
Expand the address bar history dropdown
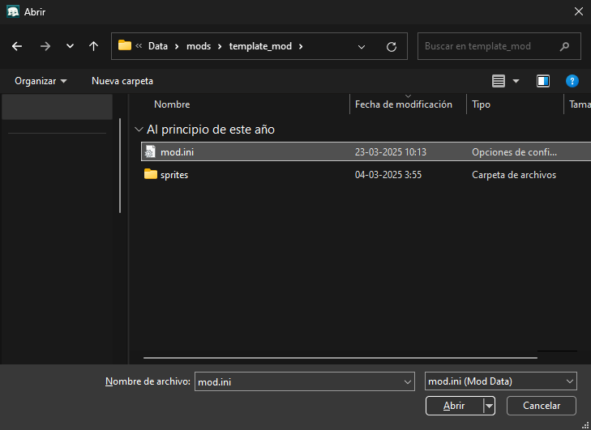362,46
